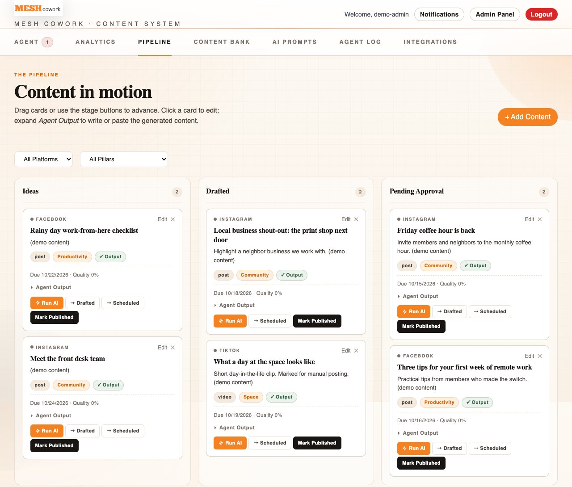The width and height of the screenshot is (572, 487).
Task: Expand Agent Output on 'Rainy day' card
Action: [51, 287]
